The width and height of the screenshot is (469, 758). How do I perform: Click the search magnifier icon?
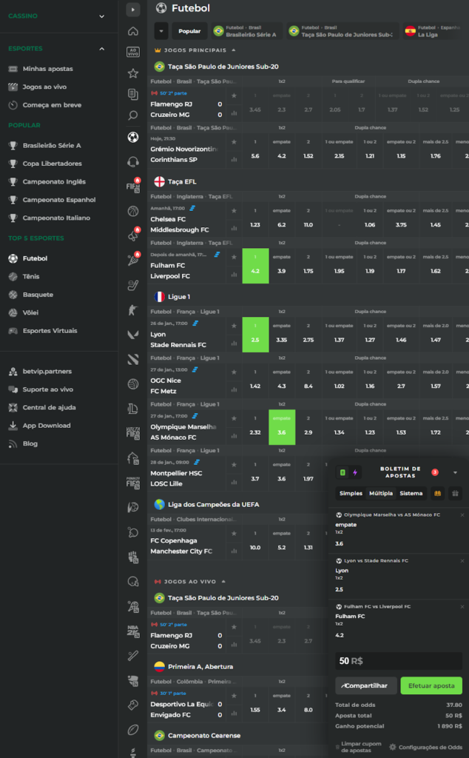pyautogui.click(x=133, y=115)
